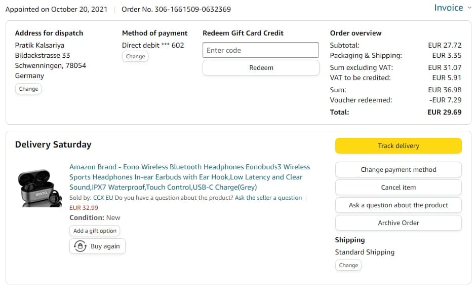
Task: Click the Buy again text label
Action: pos(105,246)
